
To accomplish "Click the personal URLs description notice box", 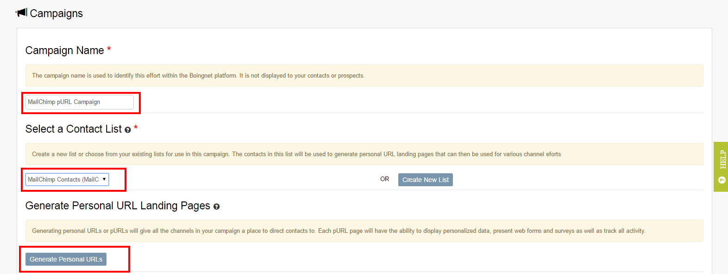I will point(364,231).
